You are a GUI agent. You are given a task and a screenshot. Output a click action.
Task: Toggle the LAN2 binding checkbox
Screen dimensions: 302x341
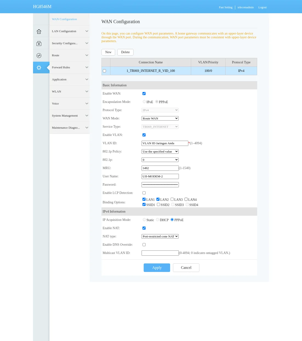pyautogui.click(x=158, y=199)
